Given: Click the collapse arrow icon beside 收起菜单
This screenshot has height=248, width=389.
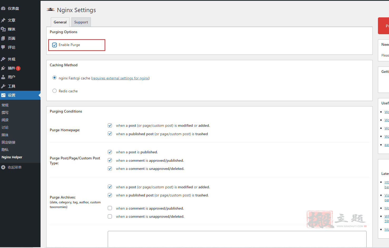Looking at the screenshot, I should click(x=3, y=167).
